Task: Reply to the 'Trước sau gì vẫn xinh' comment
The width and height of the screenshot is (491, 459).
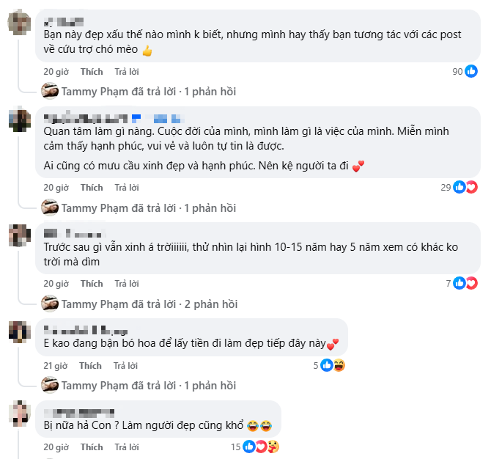Action: [x=127, y=283]
